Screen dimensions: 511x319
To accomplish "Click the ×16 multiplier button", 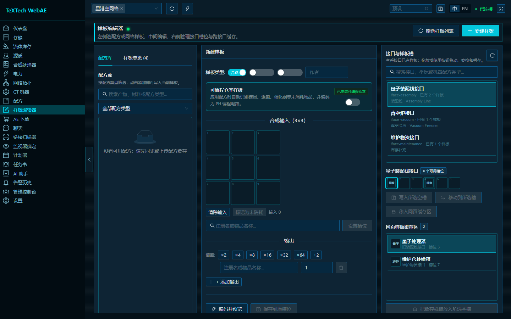I will point(268,255).
